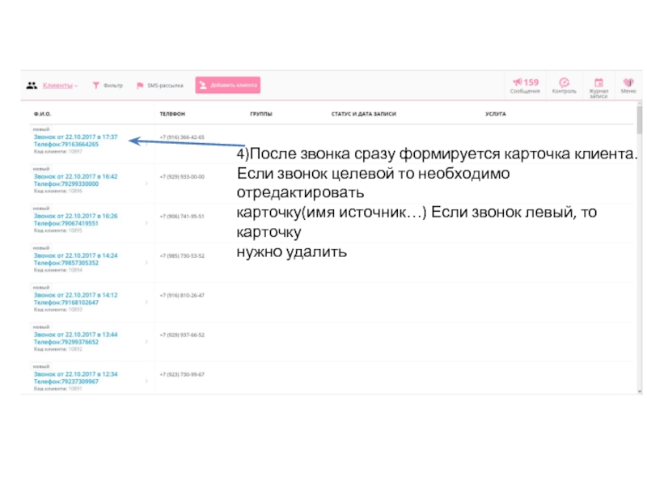Expand row chevron for 16:42 call
The height and width of the screenshot is (485, 647).
[x=146, y=183]
